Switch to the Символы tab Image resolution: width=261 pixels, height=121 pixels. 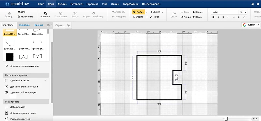click(x=24, y=25)
